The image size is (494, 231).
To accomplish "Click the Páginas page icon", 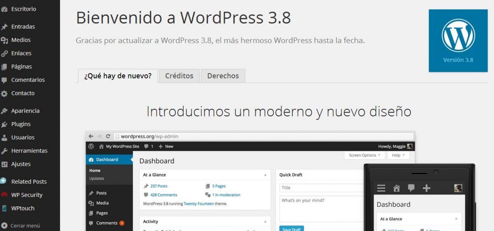I will coord(4,67).
